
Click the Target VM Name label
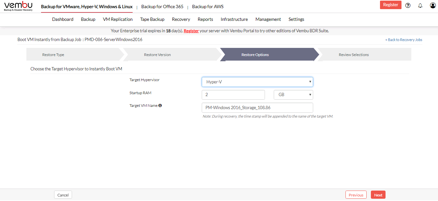(x=144, y=106)
